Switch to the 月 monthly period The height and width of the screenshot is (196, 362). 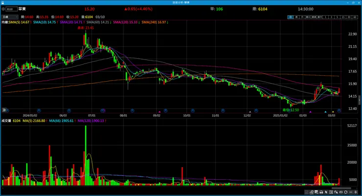pyautogui.click(x=302, y=17)
